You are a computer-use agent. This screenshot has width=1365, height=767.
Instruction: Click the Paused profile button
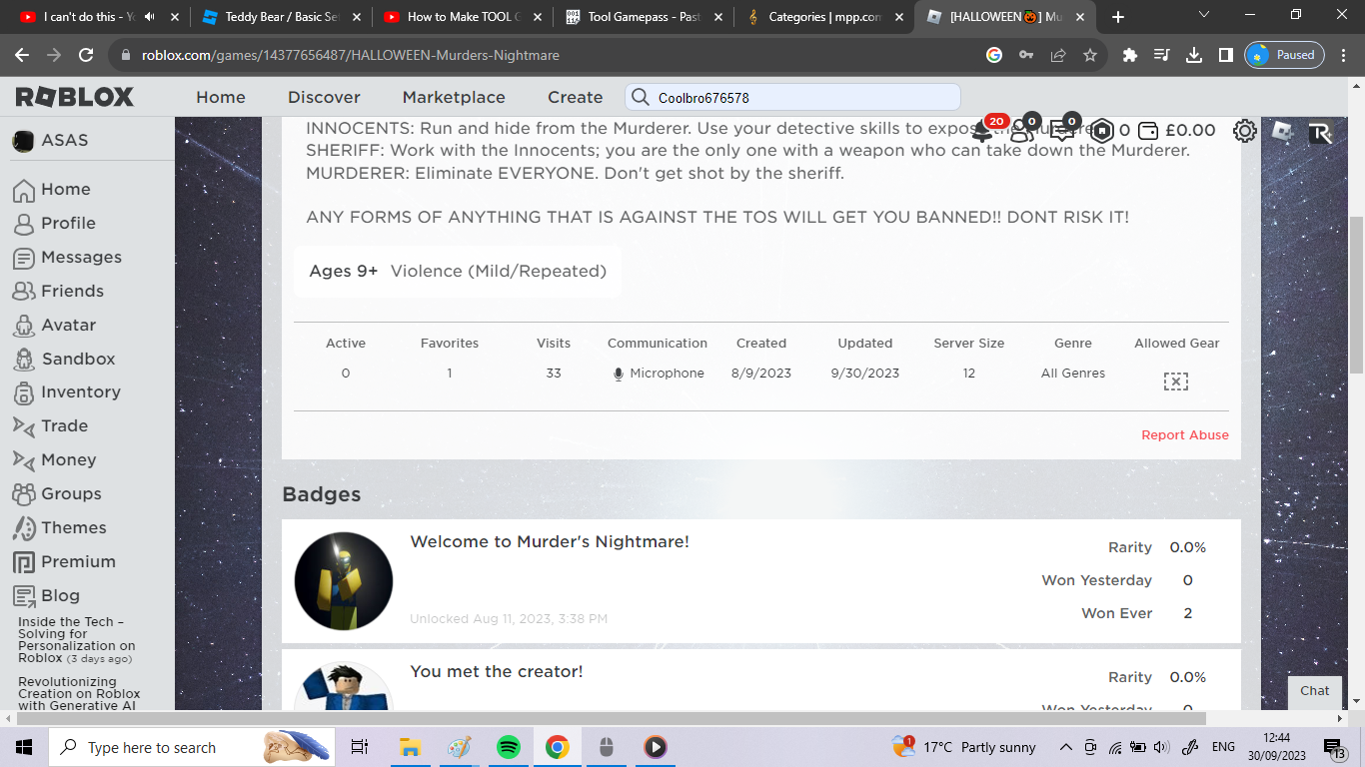(1284, 55)
